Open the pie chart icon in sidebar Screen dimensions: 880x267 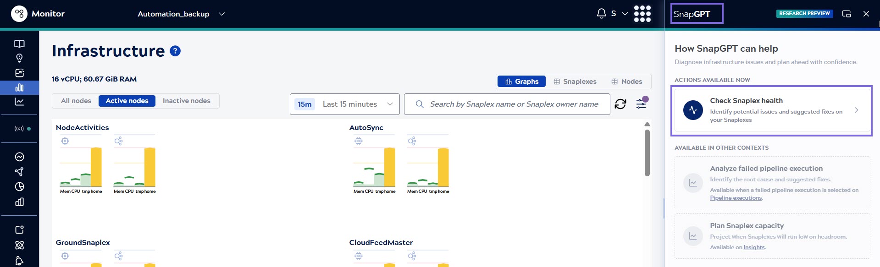point(19,187)
